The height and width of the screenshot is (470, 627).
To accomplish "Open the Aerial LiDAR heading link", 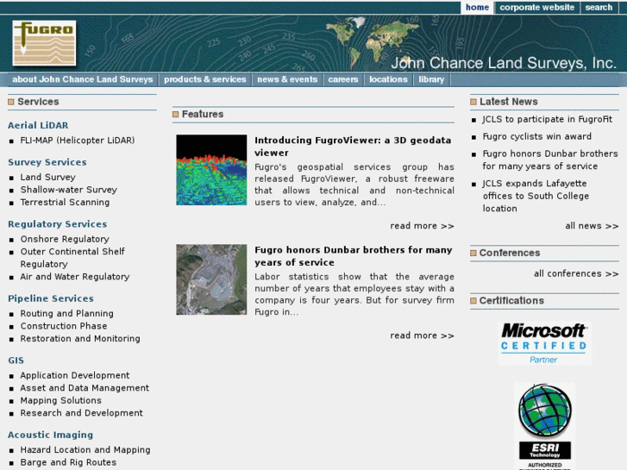I will pyautogui.click(x=38, y=125).
